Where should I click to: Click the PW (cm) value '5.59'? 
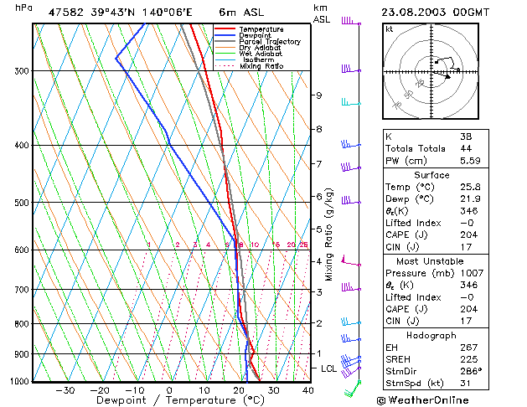point(470,161)
